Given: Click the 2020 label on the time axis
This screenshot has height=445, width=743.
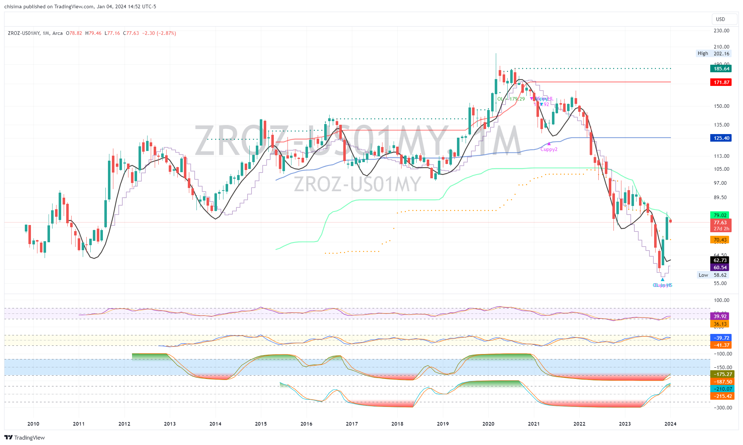Looking at the screenshot, I should (x=488, y=424).
